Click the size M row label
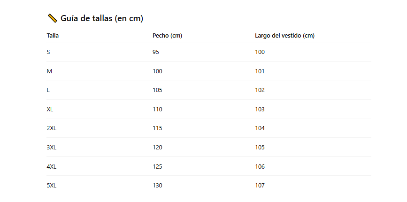 pyautogui.click(x=49, y=71)
